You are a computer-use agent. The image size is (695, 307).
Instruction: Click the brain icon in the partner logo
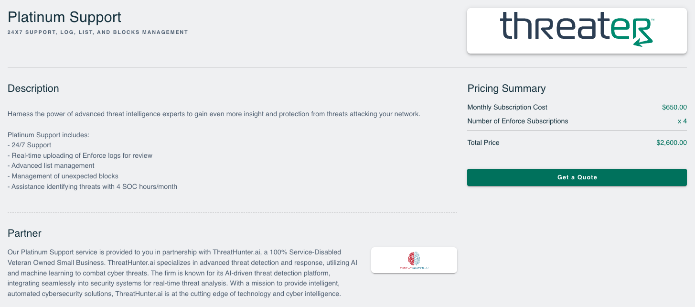pyautogui.click(x=414, y=259)
